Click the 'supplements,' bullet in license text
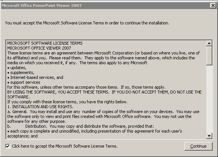Viewport: 218px width, 157px height. point(21,72)
